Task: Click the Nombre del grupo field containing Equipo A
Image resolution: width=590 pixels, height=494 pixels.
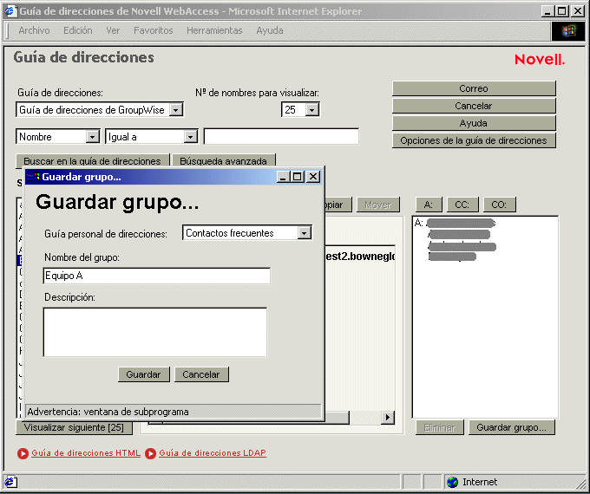Action: (156, 276)
